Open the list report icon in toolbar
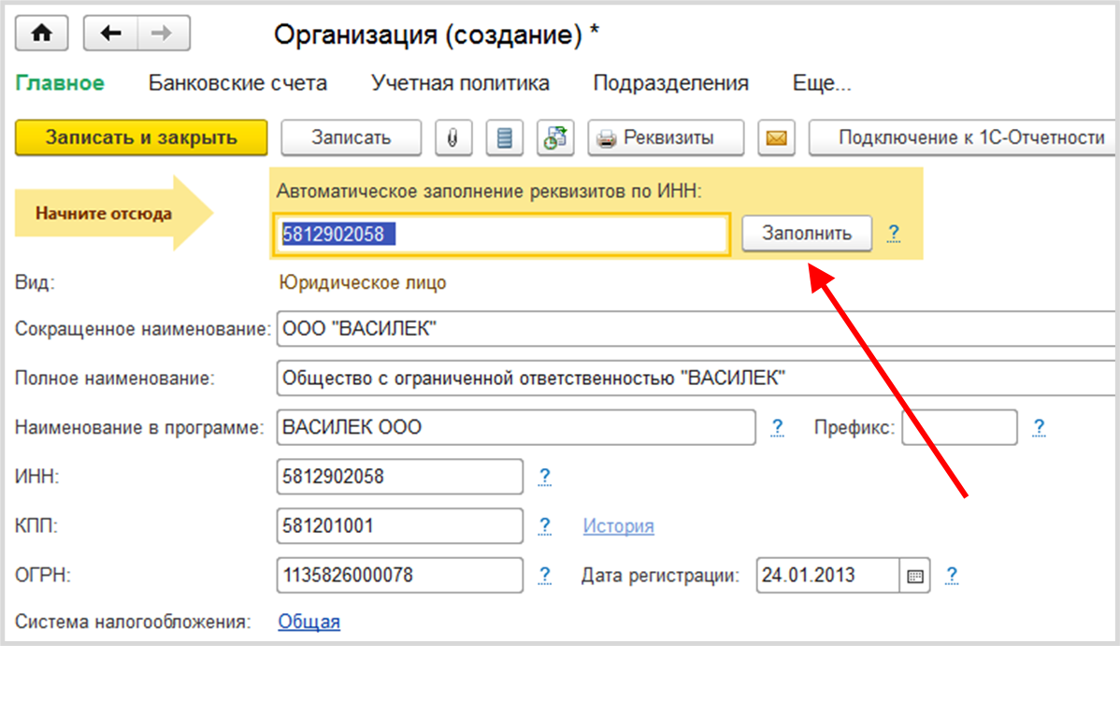The image size is (1120, 701). point(505,138)
